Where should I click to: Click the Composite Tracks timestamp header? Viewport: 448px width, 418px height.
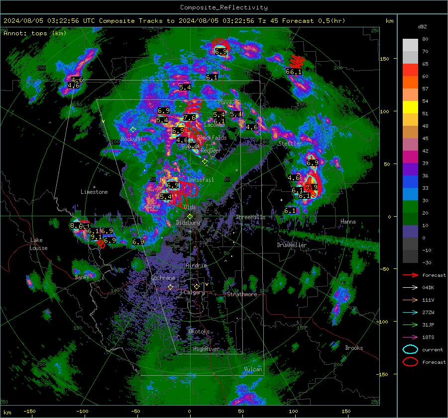click(x=174, y=21)
